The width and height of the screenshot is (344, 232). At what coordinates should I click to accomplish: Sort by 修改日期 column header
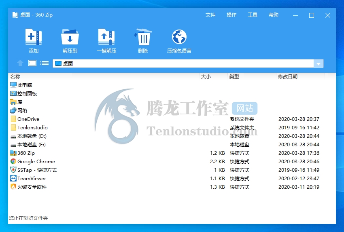(288, 76)
